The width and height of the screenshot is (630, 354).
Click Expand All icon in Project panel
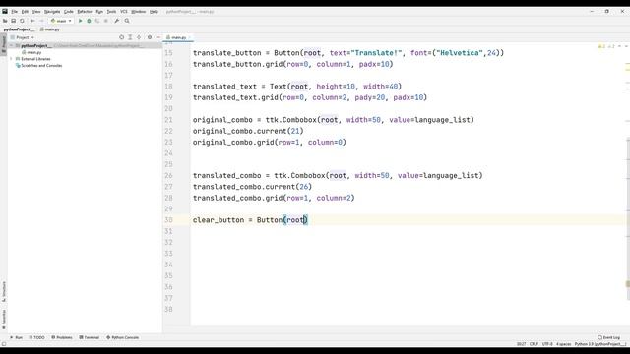point(130,37)
